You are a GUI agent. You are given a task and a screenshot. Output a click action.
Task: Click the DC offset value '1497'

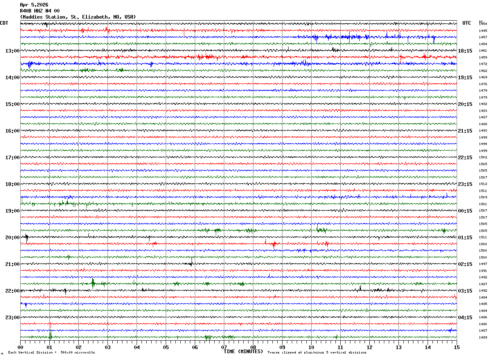point(483,264)
